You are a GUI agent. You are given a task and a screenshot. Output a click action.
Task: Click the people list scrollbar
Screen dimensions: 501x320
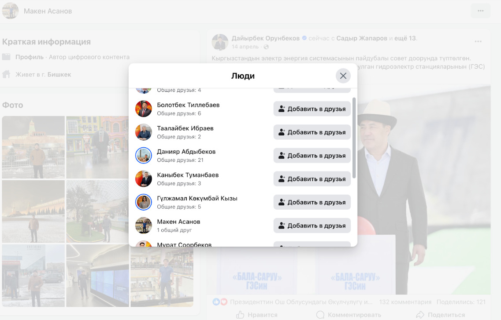[x=354, y=138]
